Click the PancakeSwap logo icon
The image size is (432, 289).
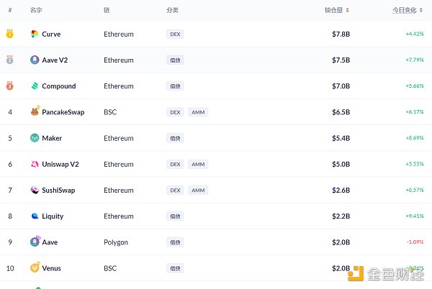pos(35,112)
